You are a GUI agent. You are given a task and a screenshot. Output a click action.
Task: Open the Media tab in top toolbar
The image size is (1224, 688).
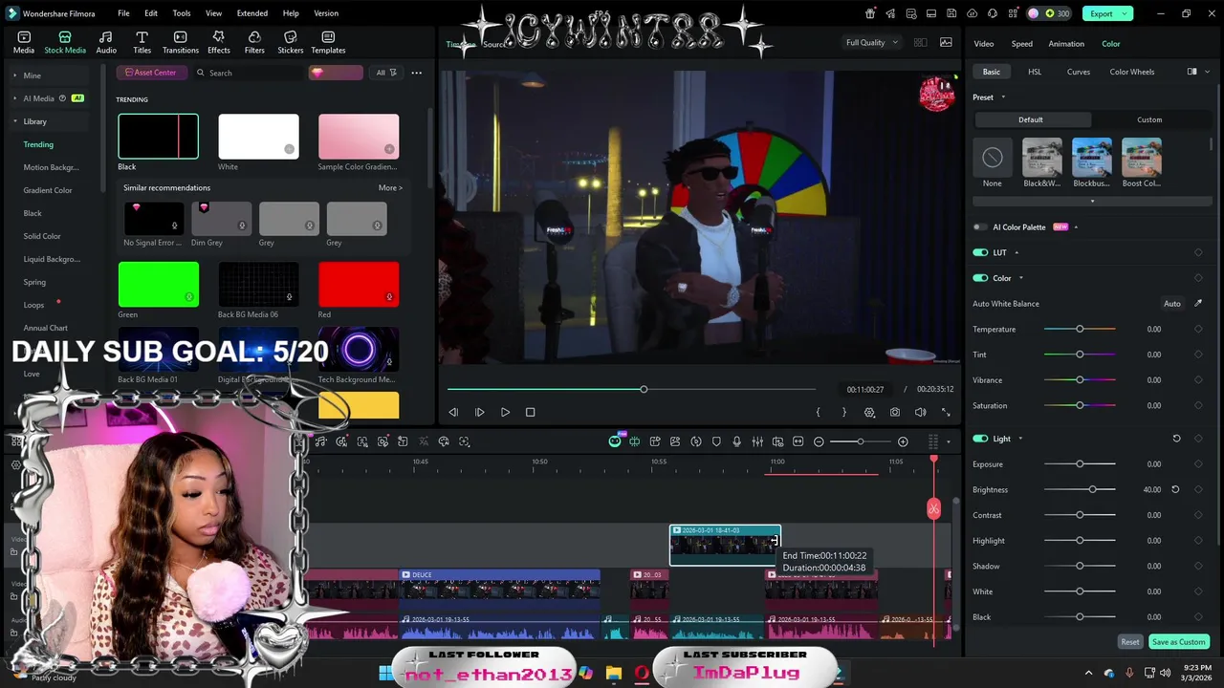coord(24,42)
